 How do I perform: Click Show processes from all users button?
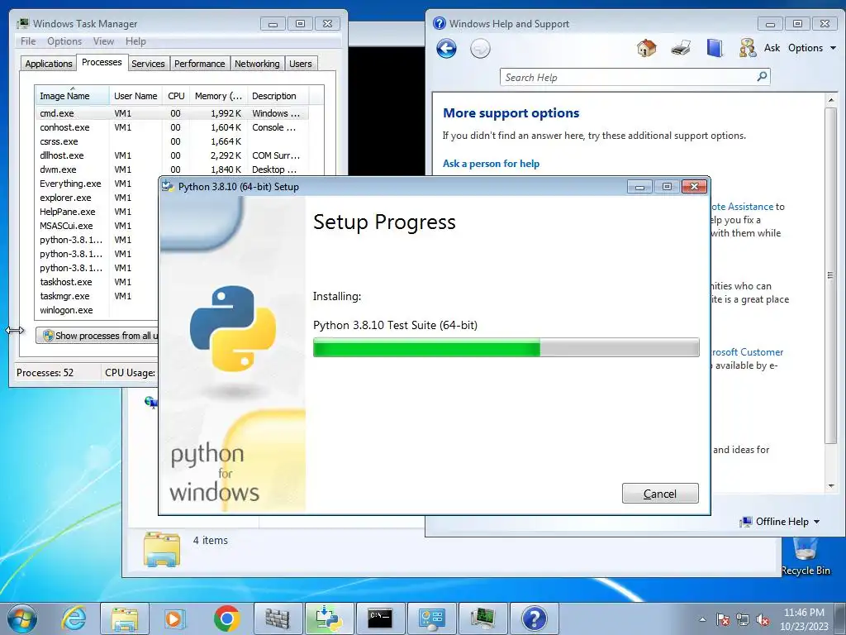97,336
